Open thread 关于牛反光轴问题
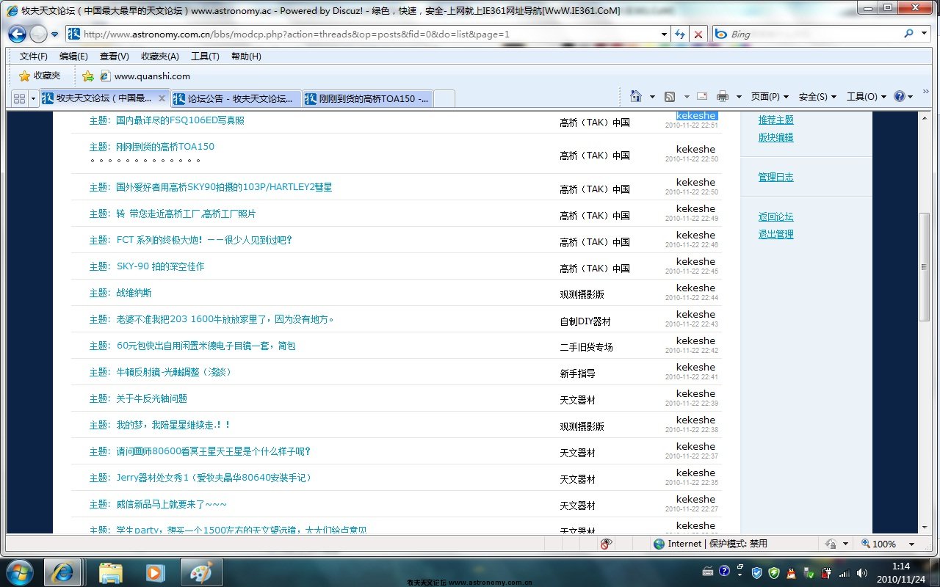Image resolution: width=940 pixels, height=587 pixels. coord(151,398)
